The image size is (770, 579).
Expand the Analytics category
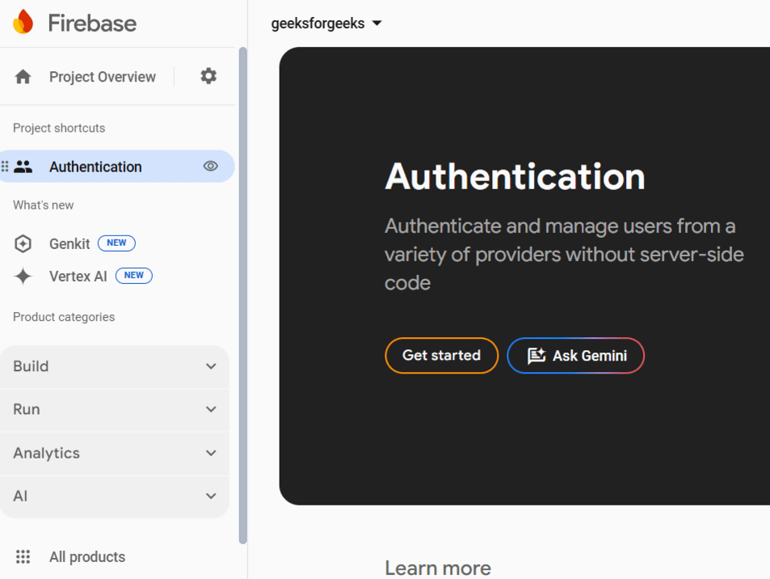point(115,453)
